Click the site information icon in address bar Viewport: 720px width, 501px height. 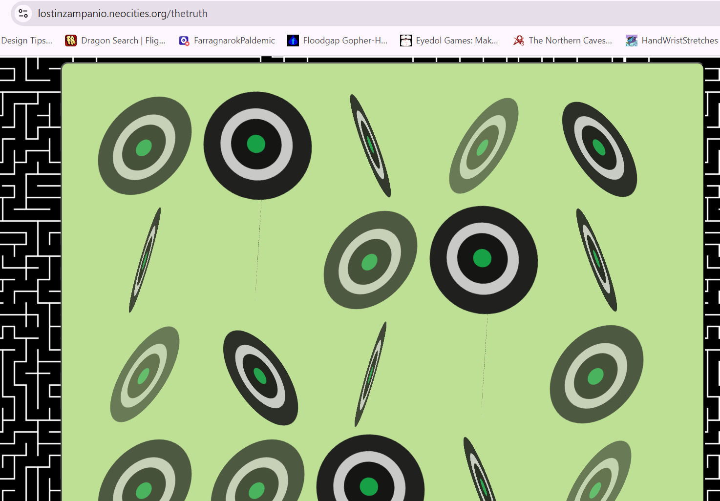23,13
